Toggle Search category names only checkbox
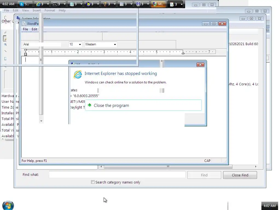 93,182
